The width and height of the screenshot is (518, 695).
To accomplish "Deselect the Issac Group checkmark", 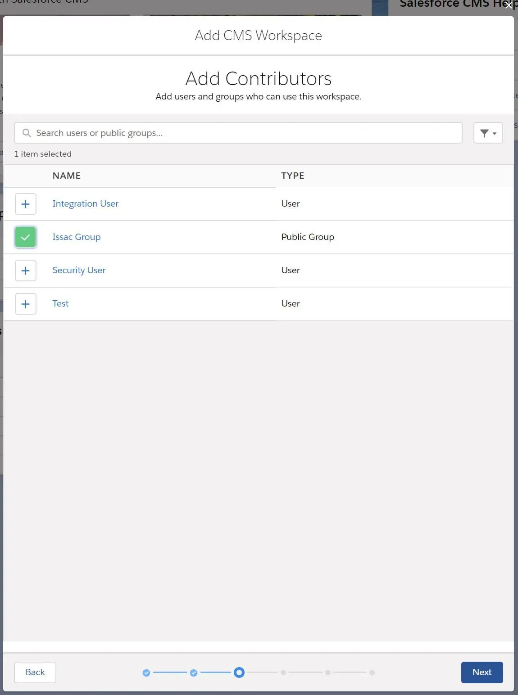I will coord(26,237).
